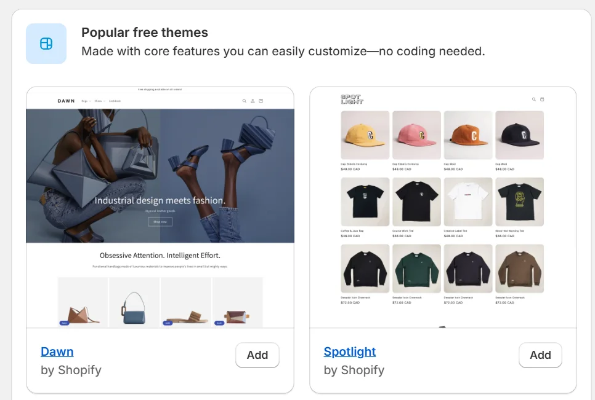The height and width of the screenshot is (400, 595).
Task: Click the search icon in Spotlight preview
Action: pos(534,99)
